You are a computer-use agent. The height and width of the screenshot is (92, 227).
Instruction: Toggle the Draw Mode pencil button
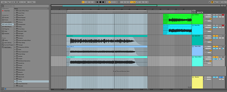tap(210, 2)
